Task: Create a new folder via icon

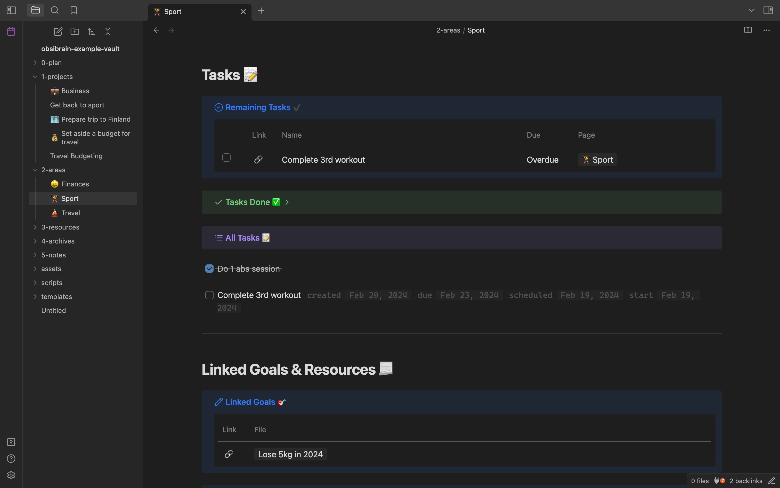Action: [75, 32]
